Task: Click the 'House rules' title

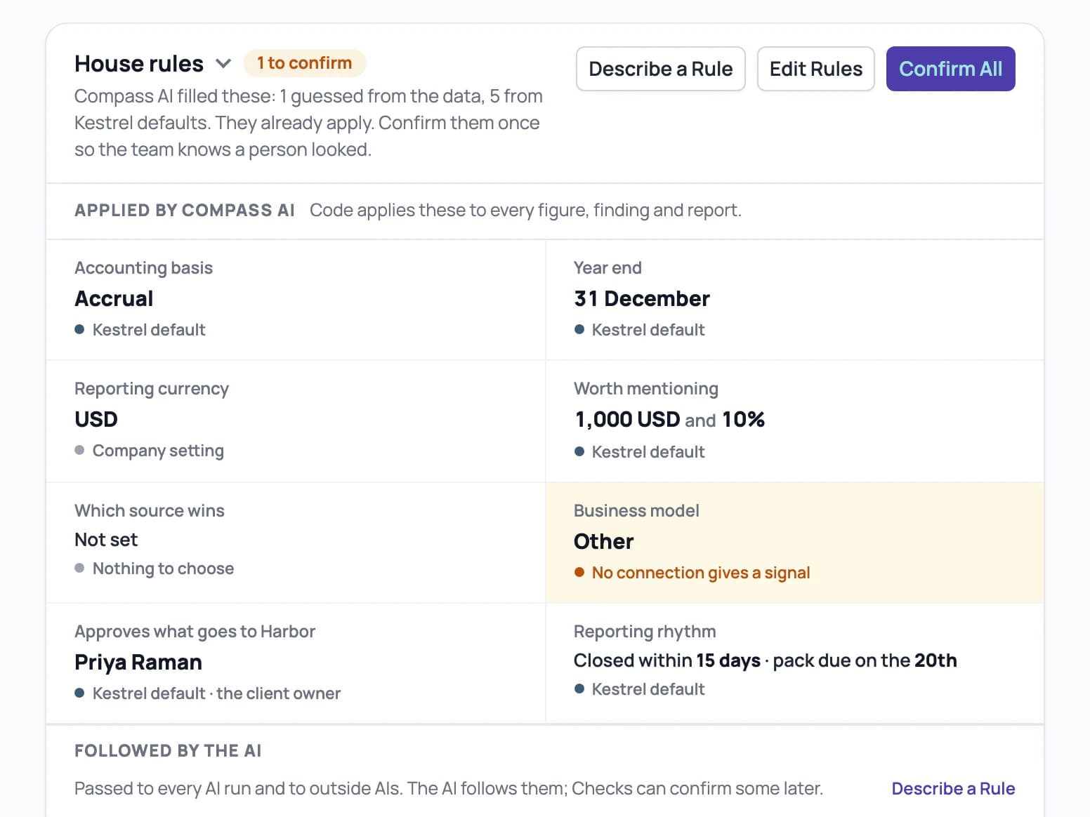Action: tap(139, 64)
